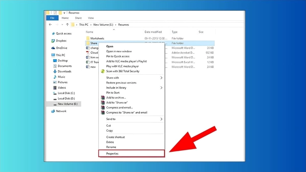Select Rename in the context menu
This screenshot has height=172, width=306.
pyautogui.click(x=111, y=147)
